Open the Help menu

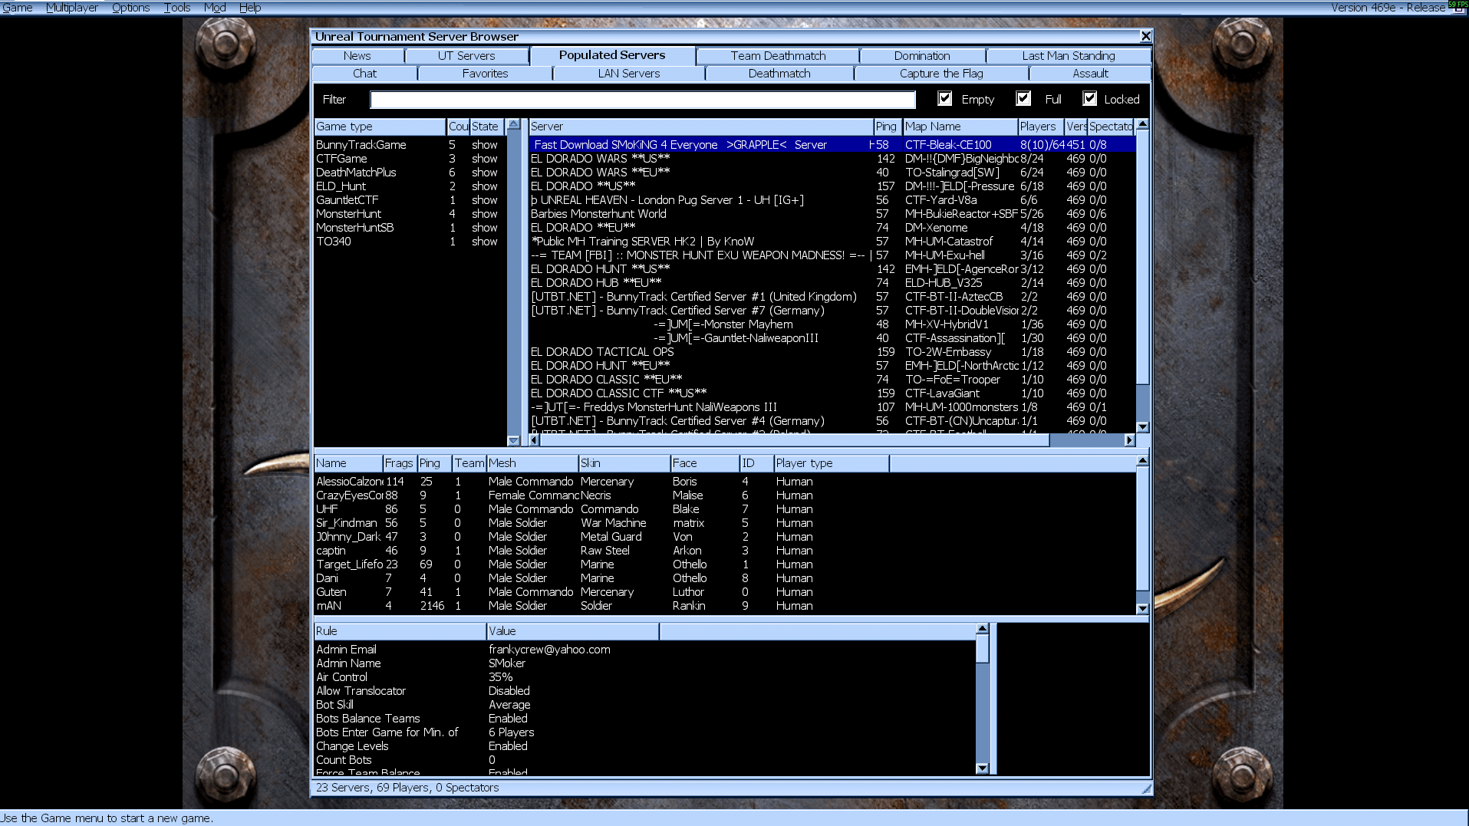point(250,8)
